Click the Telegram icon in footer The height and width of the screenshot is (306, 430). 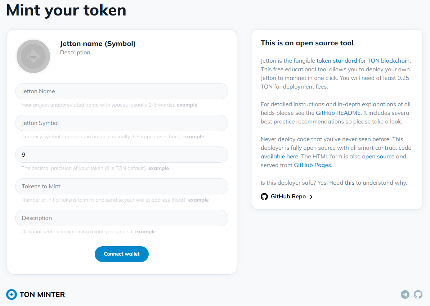pyautogui.click(x=405, y=294)
